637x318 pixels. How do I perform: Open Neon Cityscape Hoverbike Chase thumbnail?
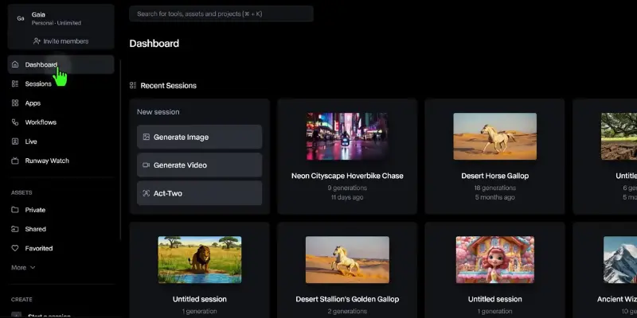pos(347,136)
